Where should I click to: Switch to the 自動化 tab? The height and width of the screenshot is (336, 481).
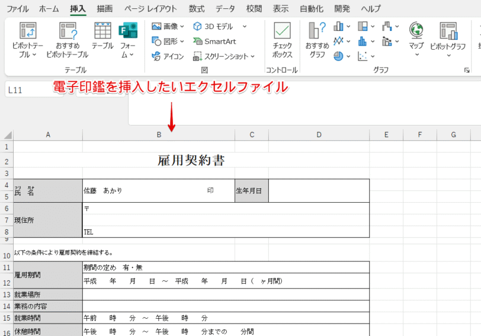coord(312,8)
